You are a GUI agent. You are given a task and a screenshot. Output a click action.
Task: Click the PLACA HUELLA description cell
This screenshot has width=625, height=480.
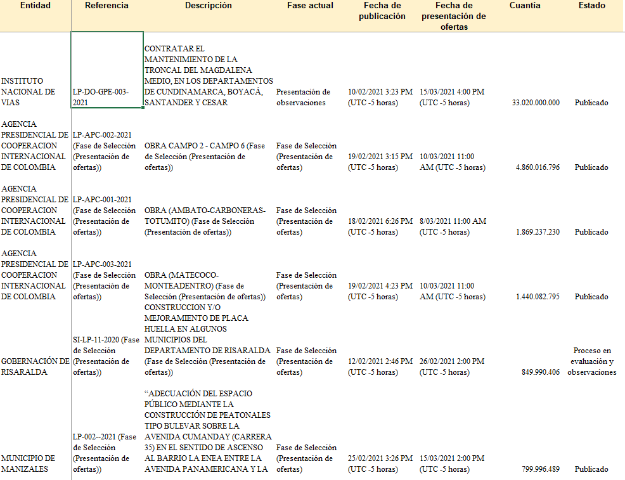click(x=207, y=339)
